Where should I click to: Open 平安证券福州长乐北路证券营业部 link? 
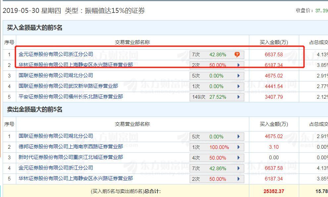(71, 97)
